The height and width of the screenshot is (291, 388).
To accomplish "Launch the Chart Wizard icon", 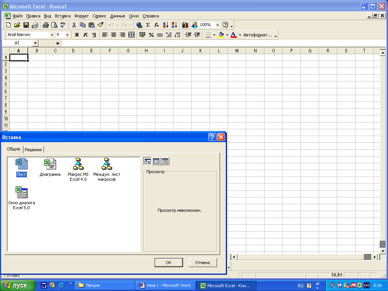I will click(185, 25).
